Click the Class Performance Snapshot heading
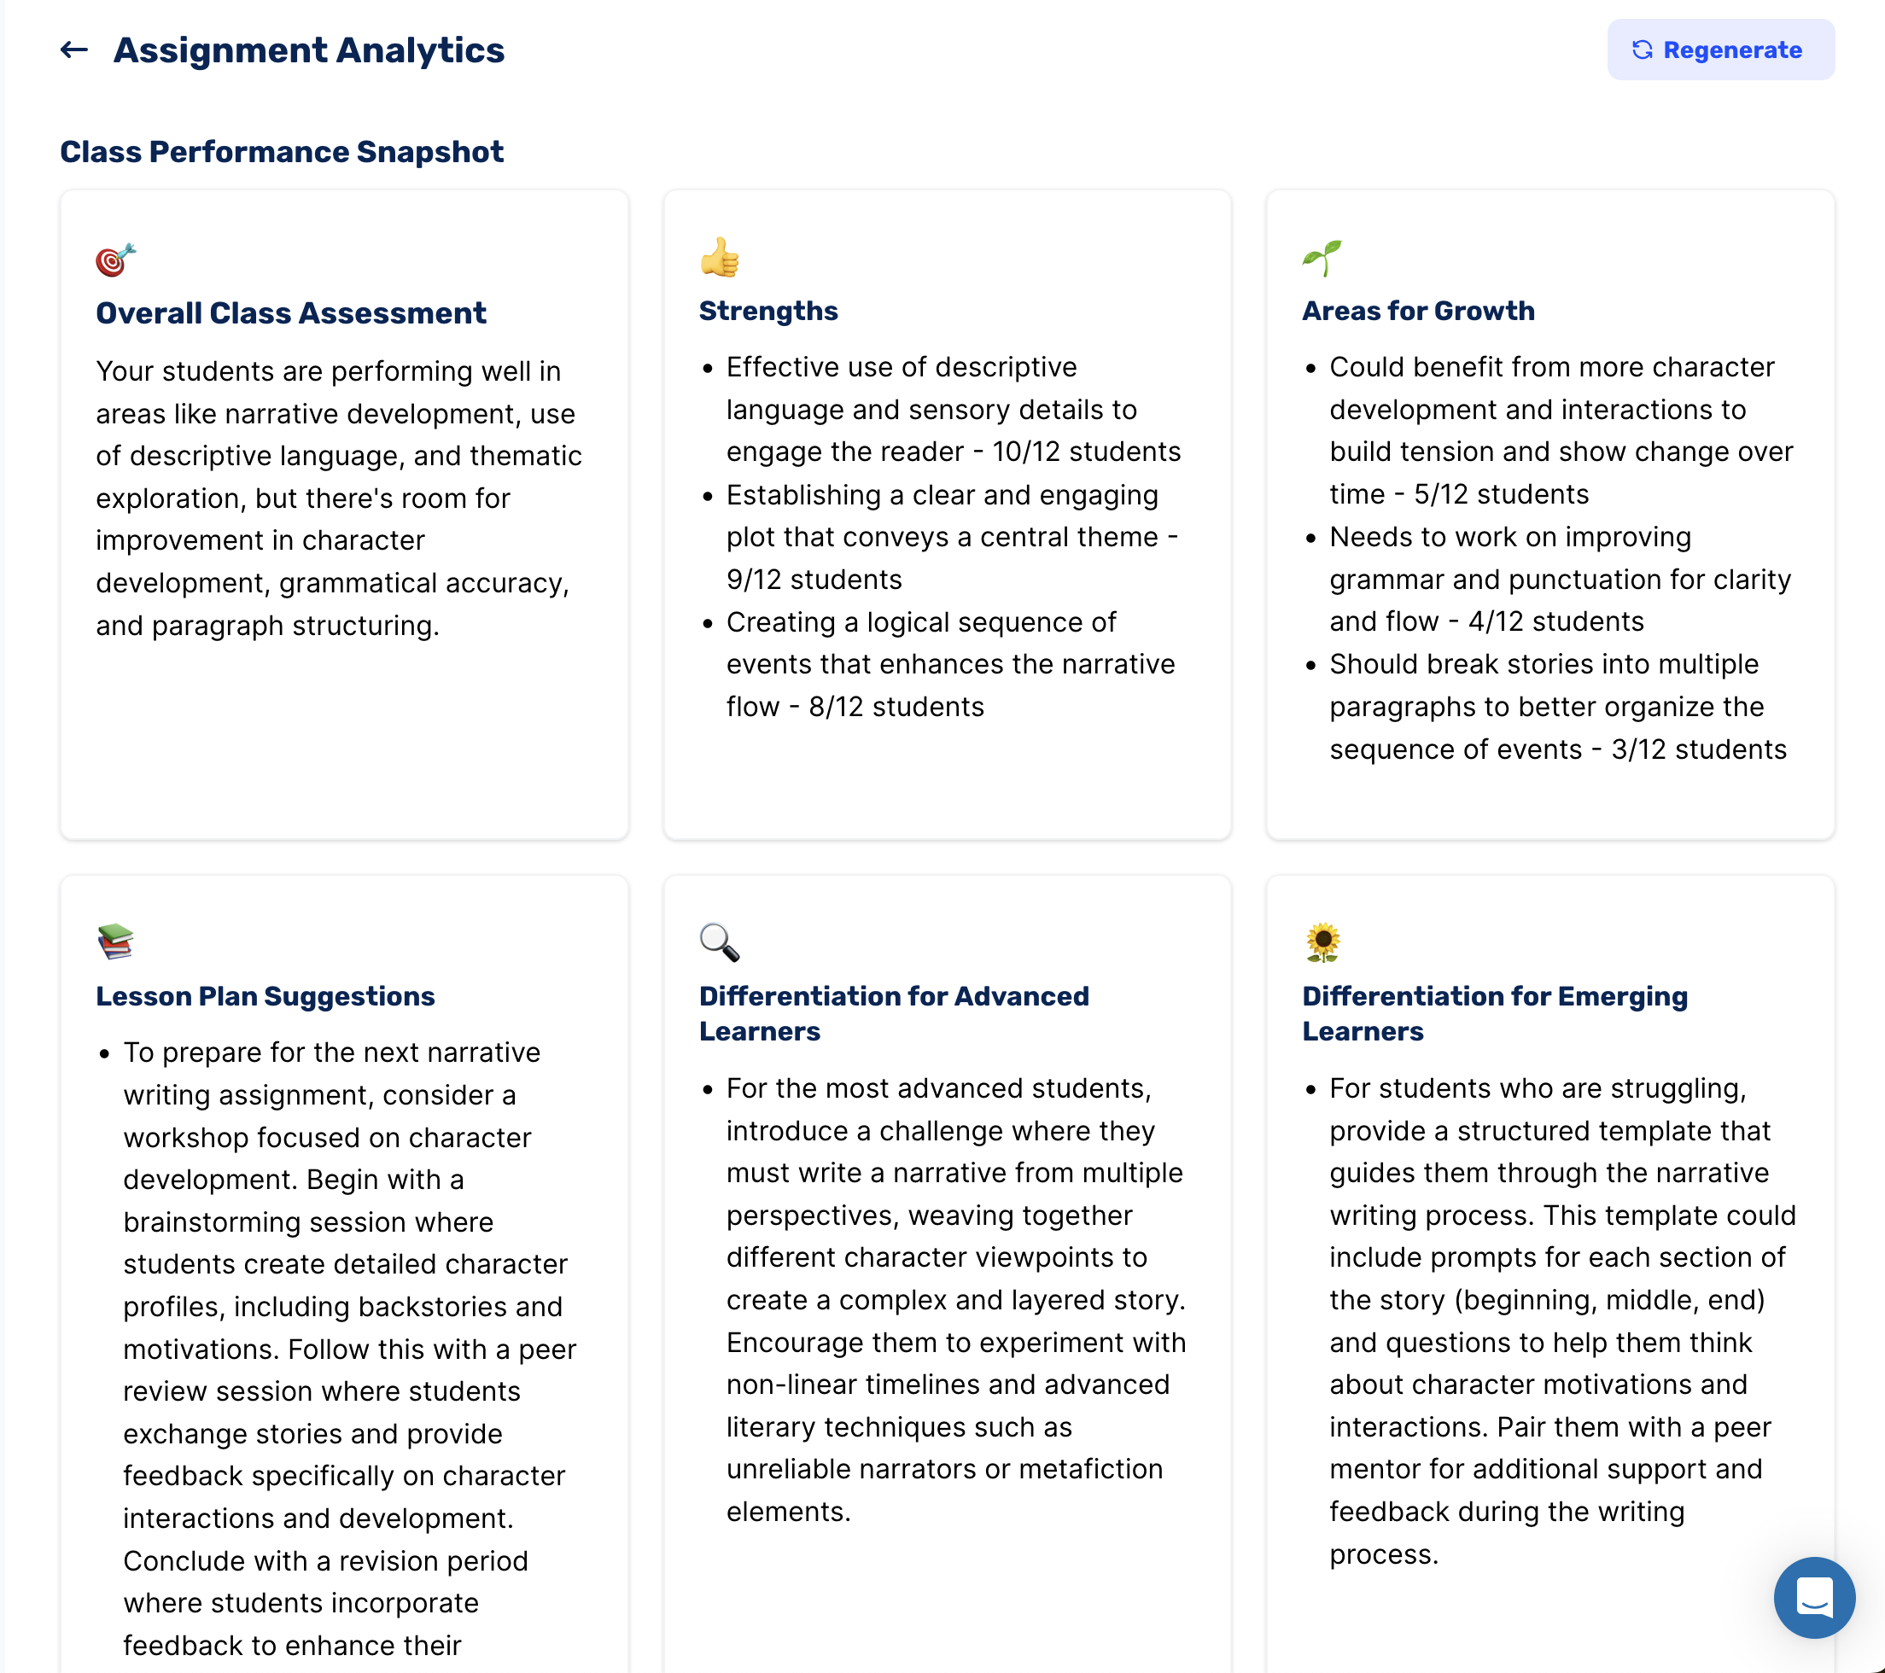This screenshot has width=1885, height=1673. tap(281, 151)
